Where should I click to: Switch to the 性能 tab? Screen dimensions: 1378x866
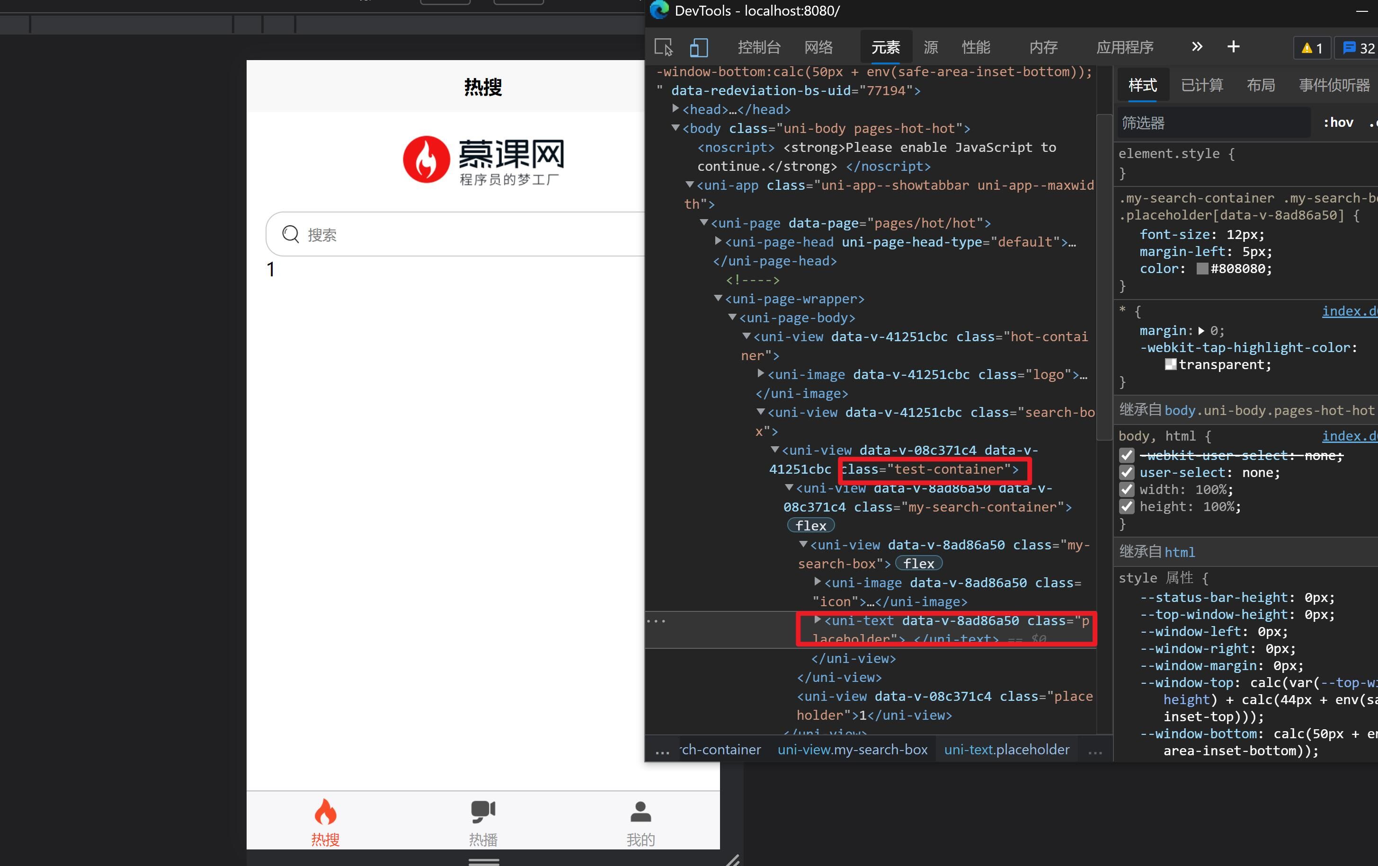click(x=976, y=47)
